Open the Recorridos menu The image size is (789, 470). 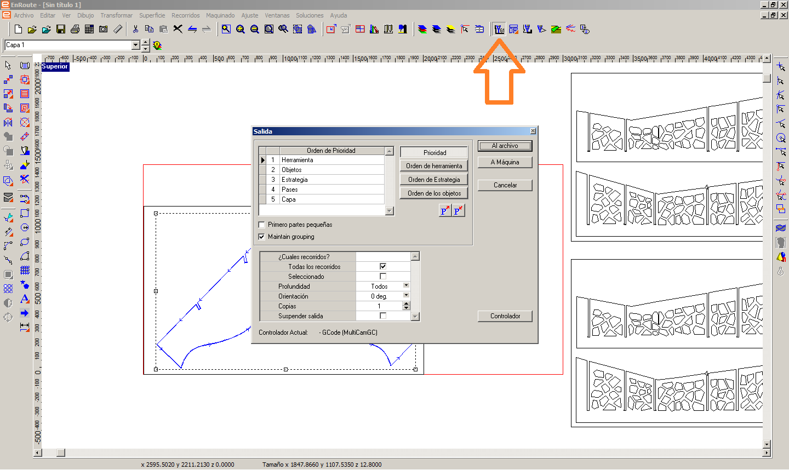(186, 15)
